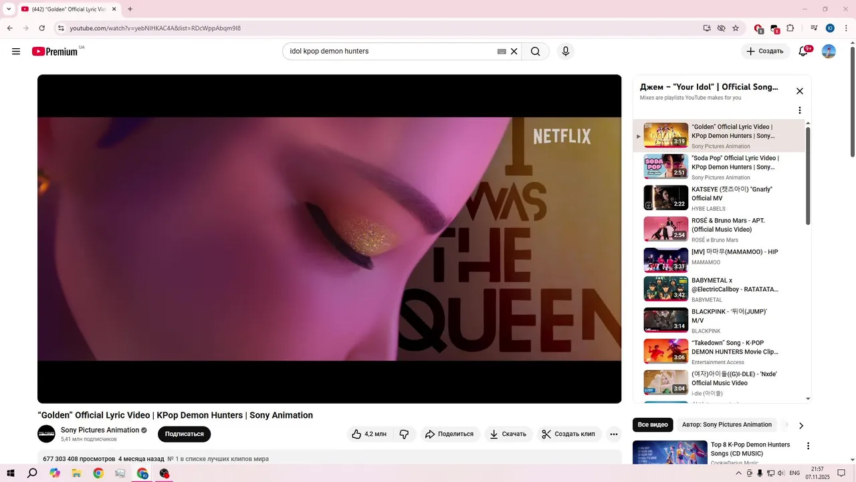Viewport: 856px width, 482px height.
Task: Start voice search with the microphone
Action: pyautogui.click(x=566, y=52)
